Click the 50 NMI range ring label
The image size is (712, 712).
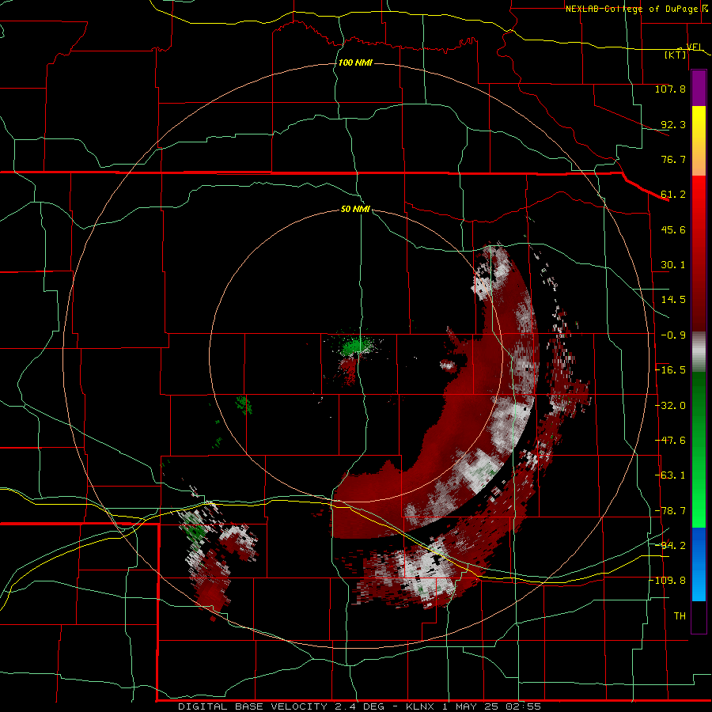355,210
